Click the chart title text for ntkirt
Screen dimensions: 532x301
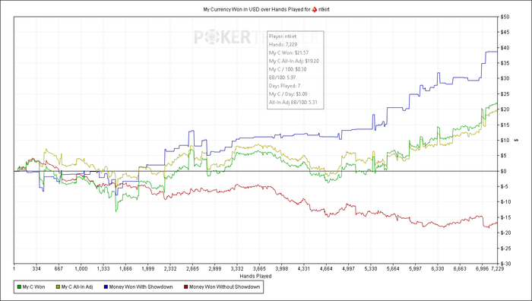(x=266, y=10)
